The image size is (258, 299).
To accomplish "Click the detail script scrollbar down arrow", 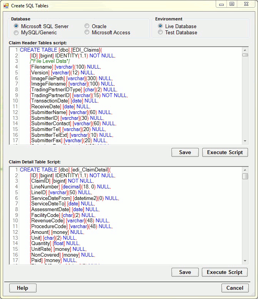I will [x=245, y=261].
